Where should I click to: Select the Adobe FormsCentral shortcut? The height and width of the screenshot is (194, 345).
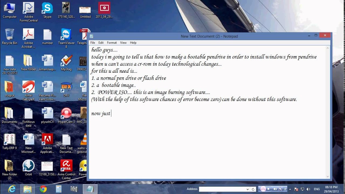[x=29, y=12]
